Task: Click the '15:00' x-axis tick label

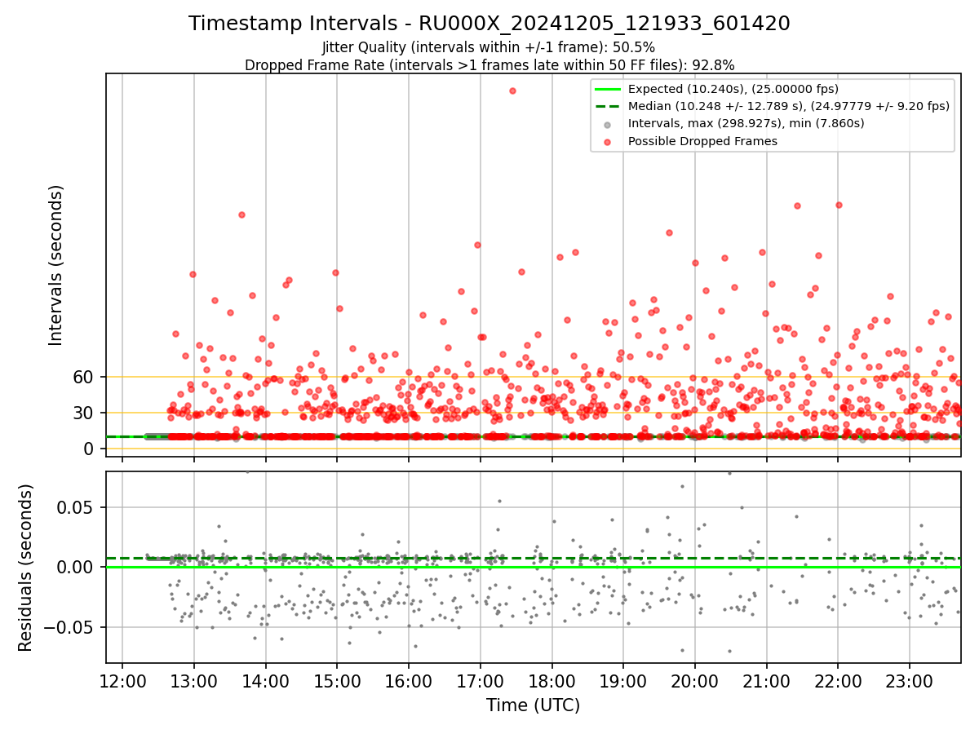Action: [337, 682]
